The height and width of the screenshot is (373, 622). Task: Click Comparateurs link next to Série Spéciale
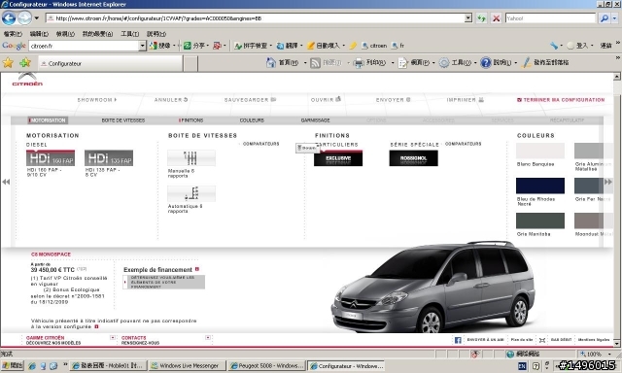click(x=463, y=144)
